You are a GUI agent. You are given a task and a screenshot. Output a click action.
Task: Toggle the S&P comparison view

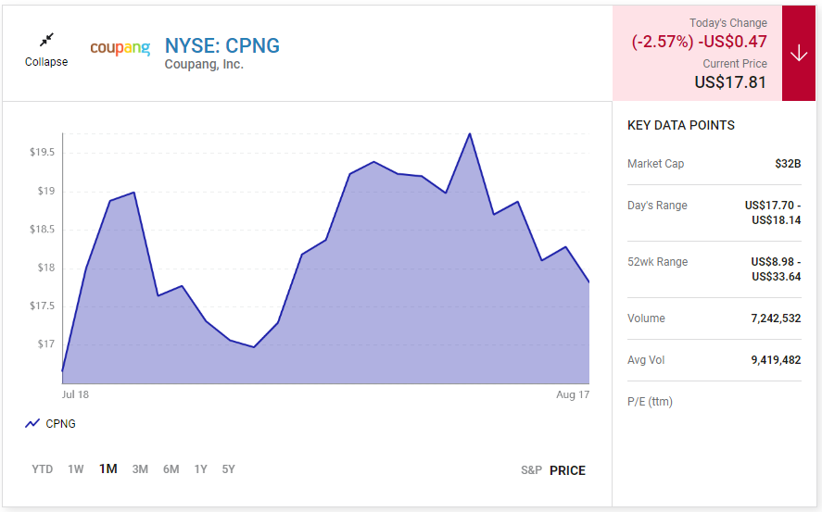(531, 470)
